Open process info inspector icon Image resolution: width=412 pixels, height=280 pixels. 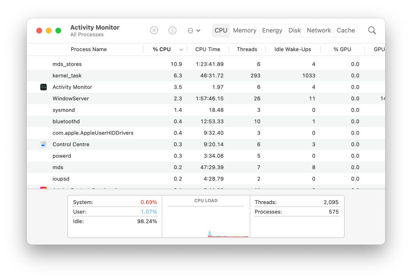pyautogui.click(x=173, y=30)
